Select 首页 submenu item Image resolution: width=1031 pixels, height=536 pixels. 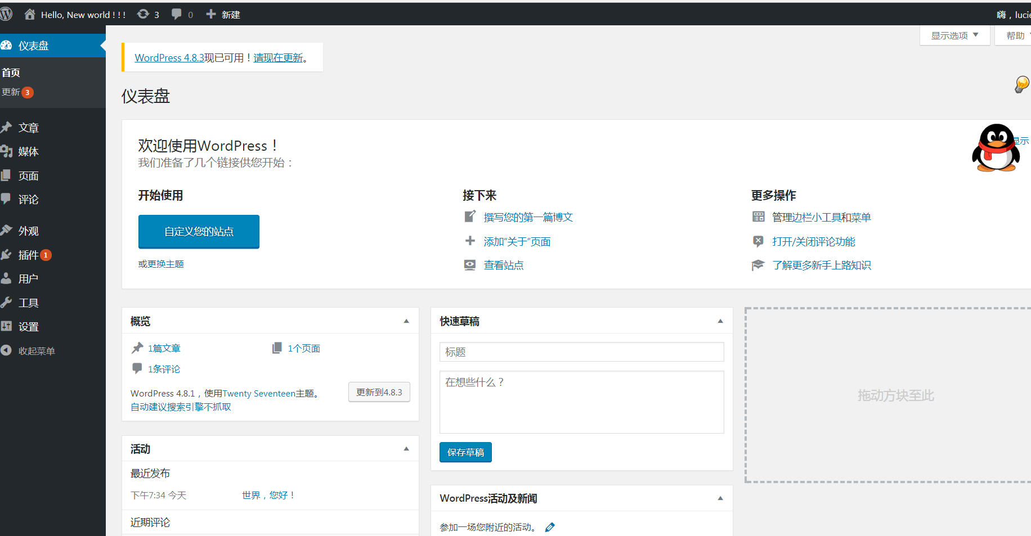point(11,73)
